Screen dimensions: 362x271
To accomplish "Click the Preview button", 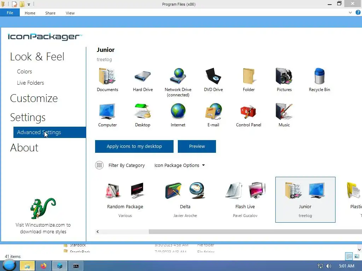I will (197, 146).
